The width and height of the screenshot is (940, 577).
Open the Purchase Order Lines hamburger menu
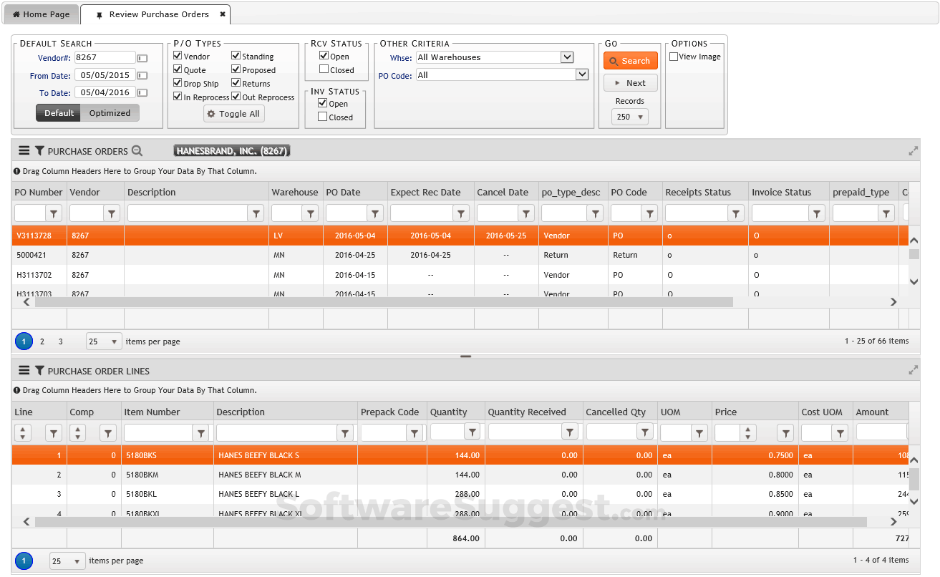[x=25, y=370]
